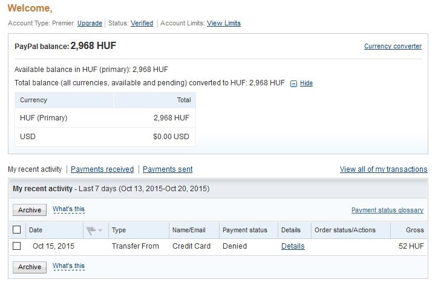Click the Archive button above the table
This screenshot has height=291, width=438.
(x=30, y=210)
